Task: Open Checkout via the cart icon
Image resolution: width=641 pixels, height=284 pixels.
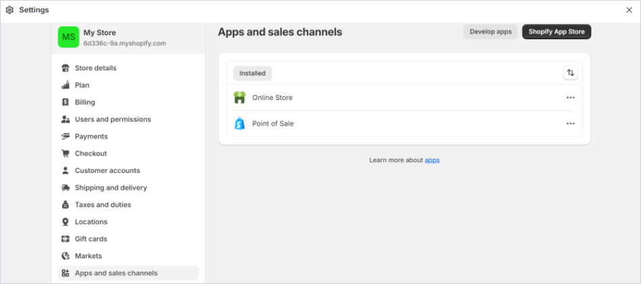Action: pyautogui.click(x=66, y=153)
